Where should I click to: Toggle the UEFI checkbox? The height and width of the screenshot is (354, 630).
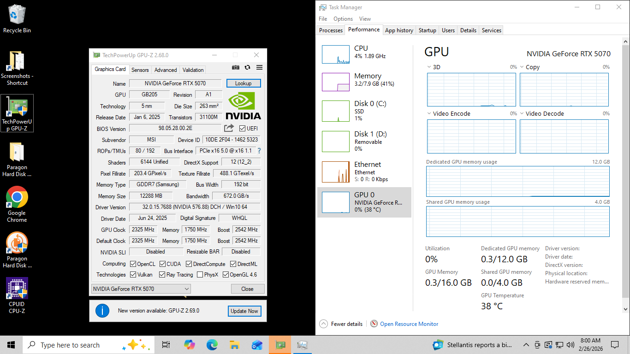click(x=243, y=129)
